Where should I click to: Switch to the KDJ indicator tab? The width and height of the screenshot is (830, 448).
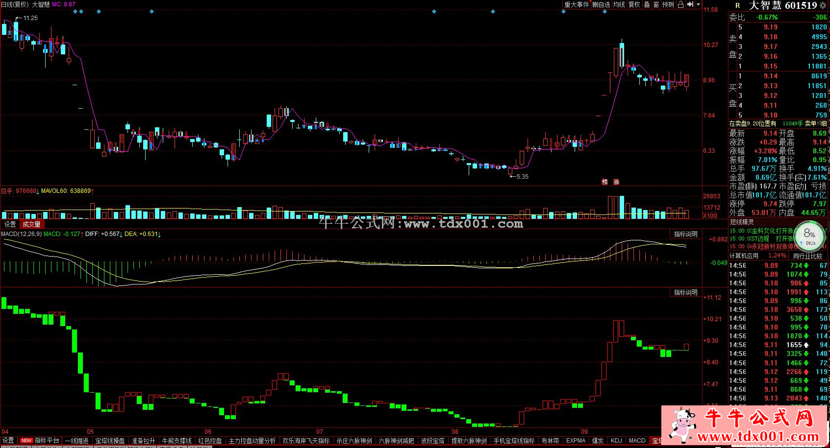[x=616, y=441]
